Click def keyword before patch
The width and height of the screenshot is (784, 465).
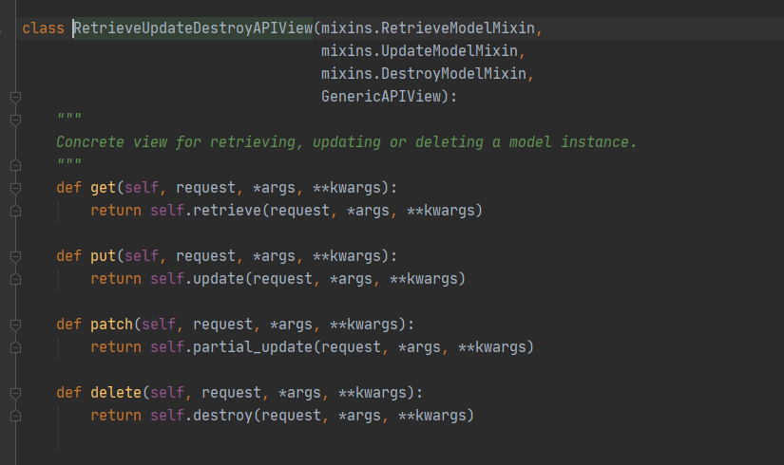pyautogui.click(x=69, y=325)
